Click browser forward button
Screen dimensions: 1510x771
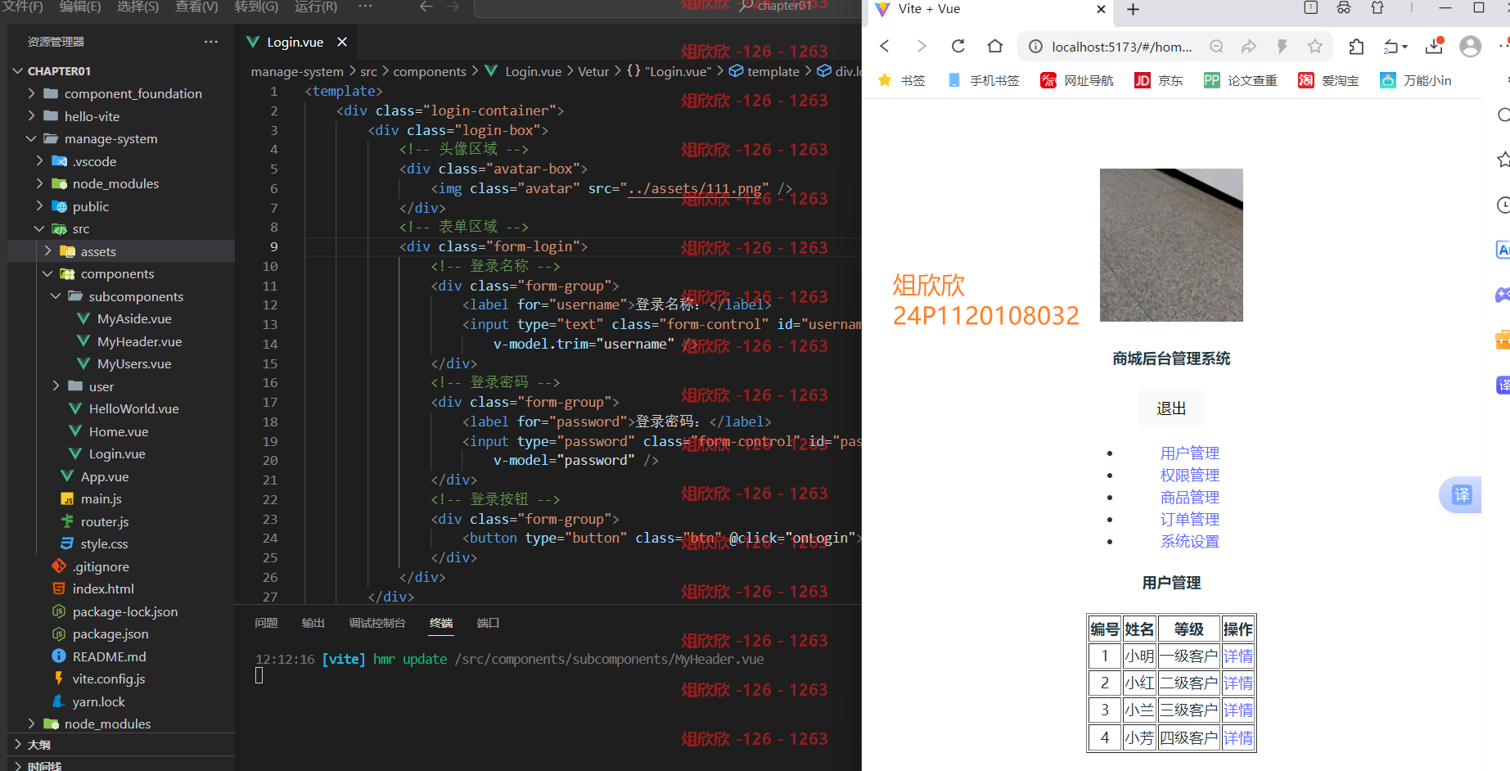pos(922,46)
